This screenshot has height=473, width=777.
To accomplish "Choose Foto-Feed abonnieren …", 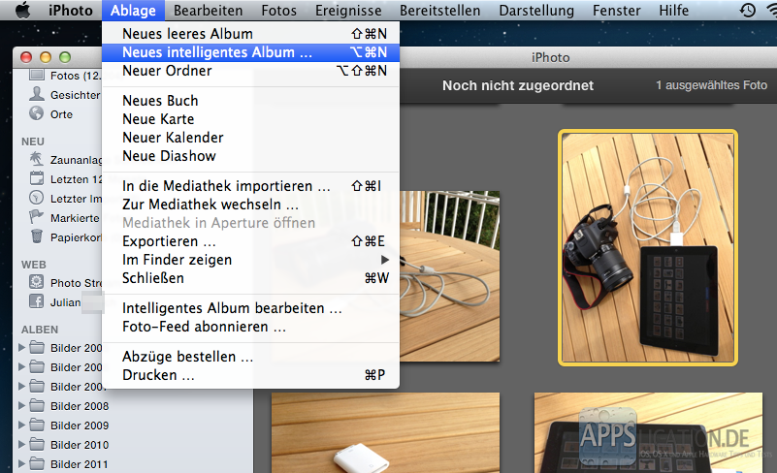I will 250,327.
